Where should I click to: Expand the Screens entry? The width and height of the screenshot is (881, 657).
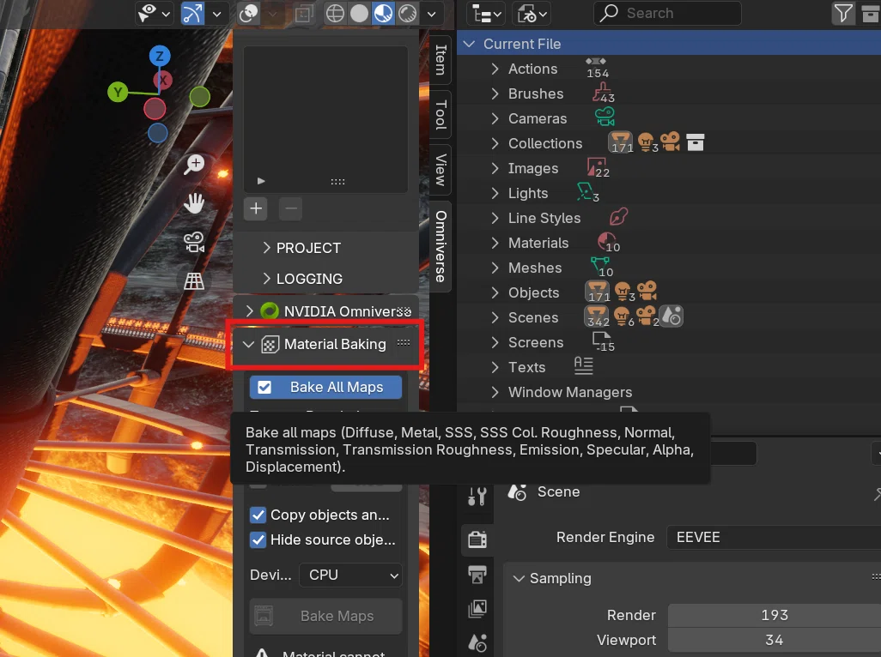[x=495, y=342]
